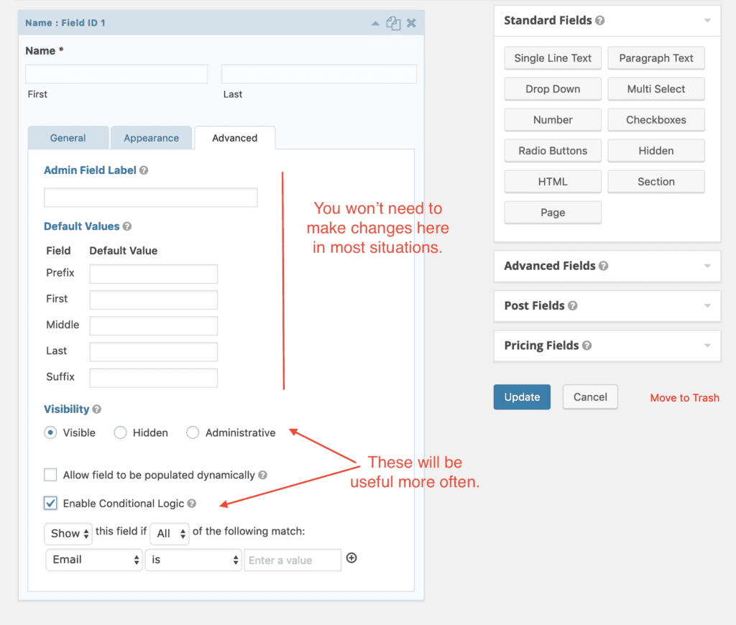Click the Update button

click(522, 397)
